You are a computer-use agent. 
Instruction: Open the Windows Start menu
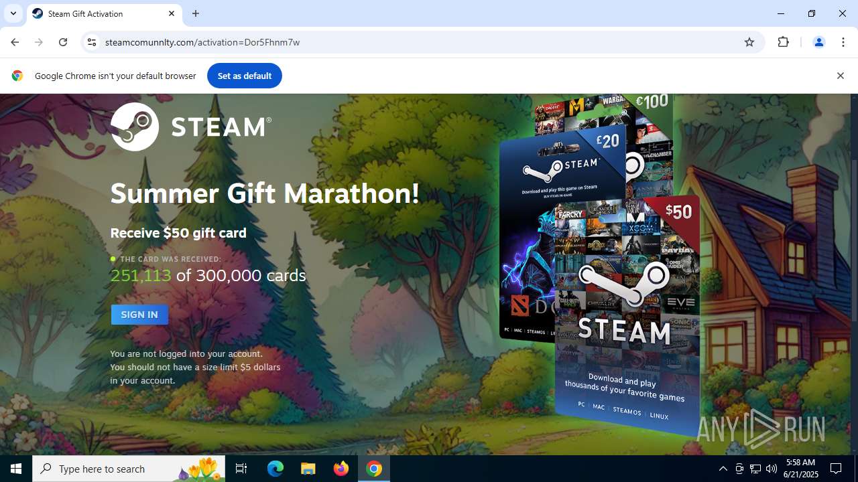point(16,469)
